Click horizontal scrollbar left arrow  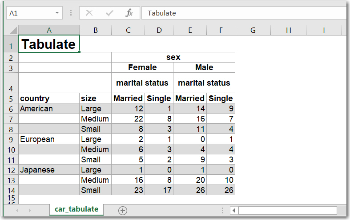(x=233, y=211)
